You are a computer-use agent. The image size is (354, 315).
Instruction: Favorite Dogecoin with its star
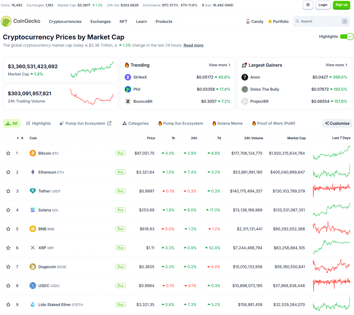(x=8, y=267)
